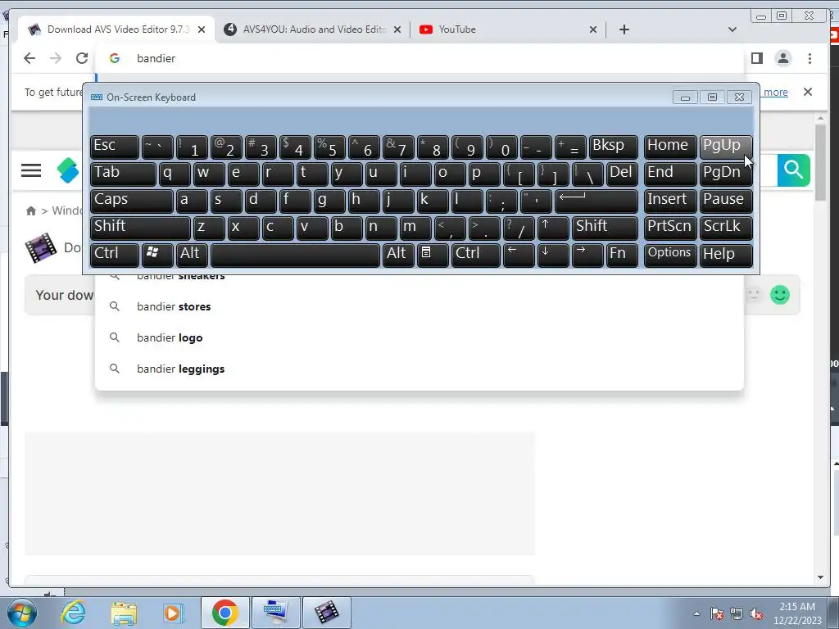This screenshot has height=629, width=839.
Task: Toggle the Caps key
Action: [x=132, y=201]
